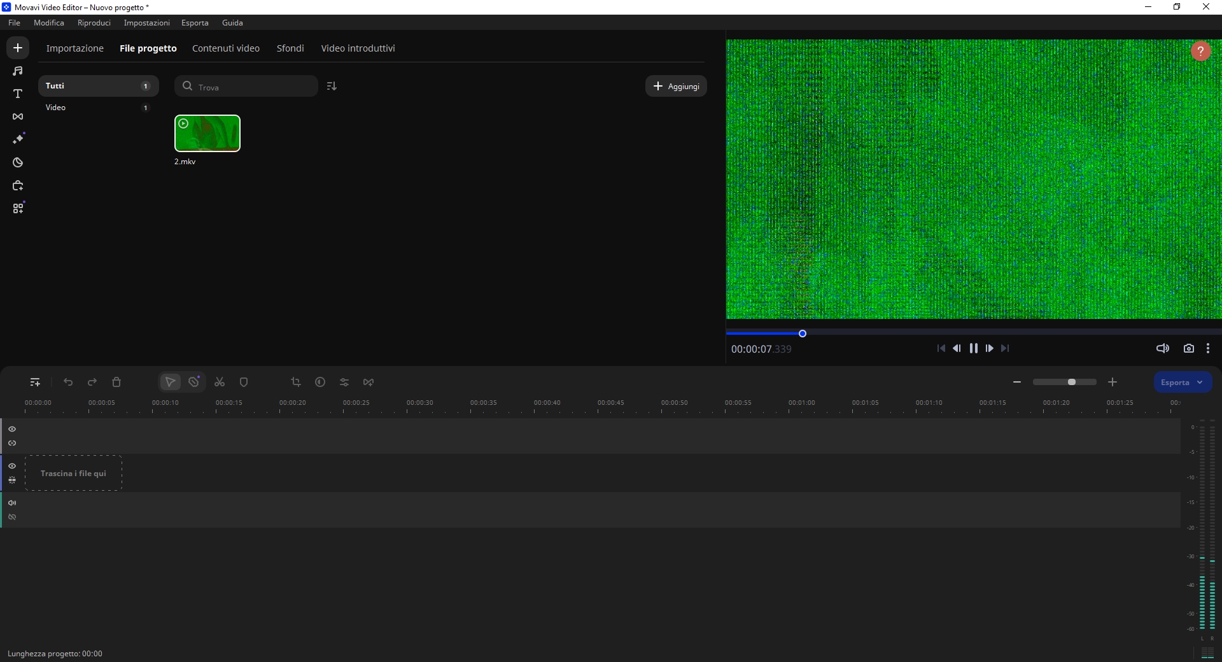Open the Titles text tool

[x=18, y=94]
